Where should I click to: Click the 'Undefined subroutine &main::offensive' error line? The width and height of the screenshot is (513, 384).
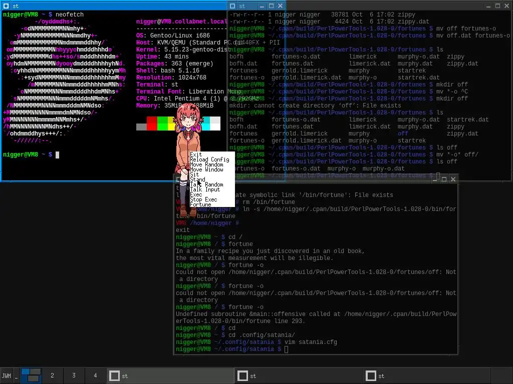(x=316, y=317)
